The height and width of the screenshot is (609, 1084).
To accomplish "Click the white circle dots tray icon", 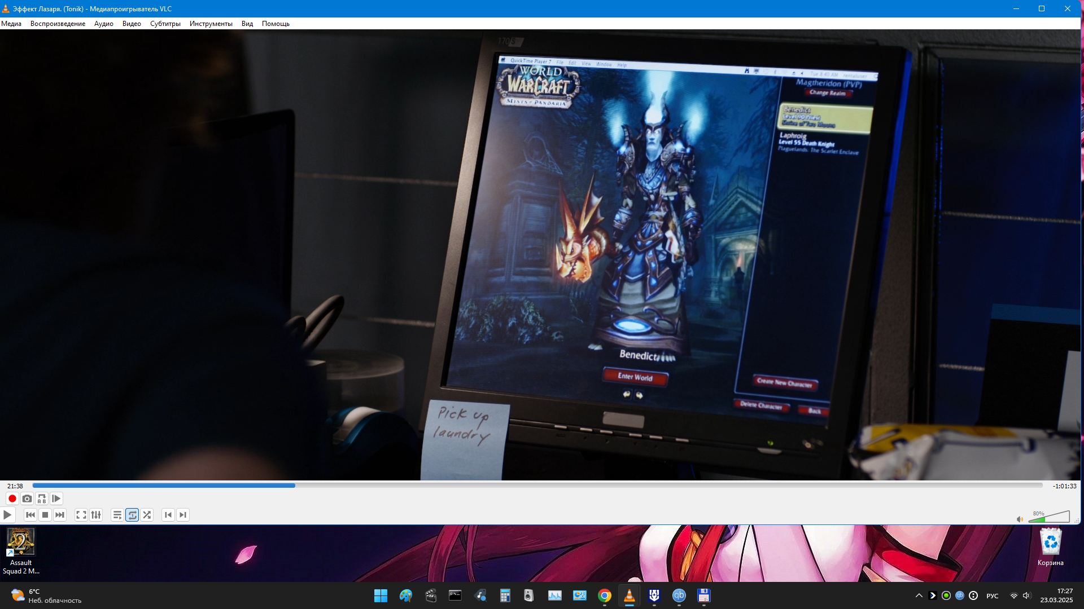I will pos(973,595).
